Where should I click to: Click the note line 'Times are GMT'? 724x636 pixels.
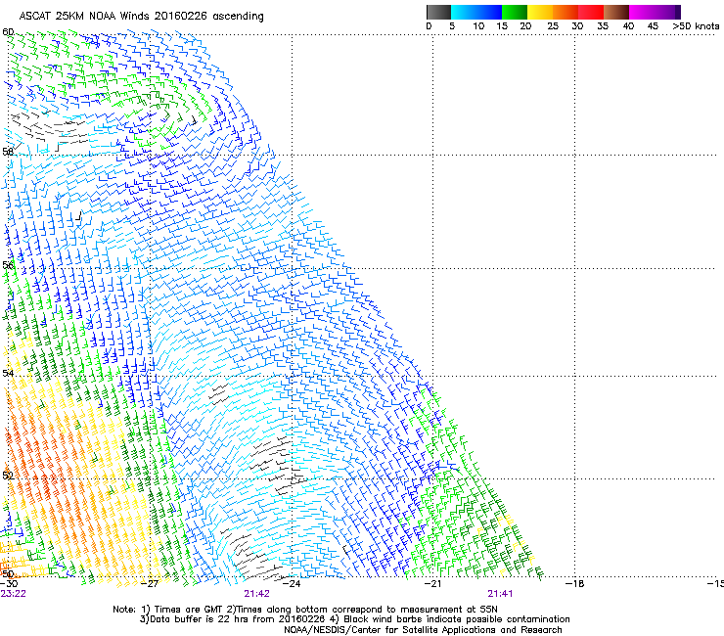[188, 610]
